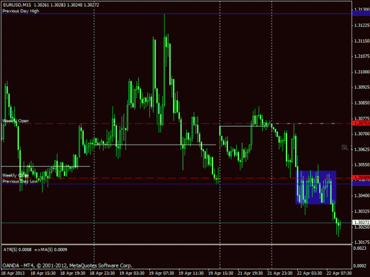Select the blue rectangle drawn on the chart
370x277 pixels.
(316, 187)
